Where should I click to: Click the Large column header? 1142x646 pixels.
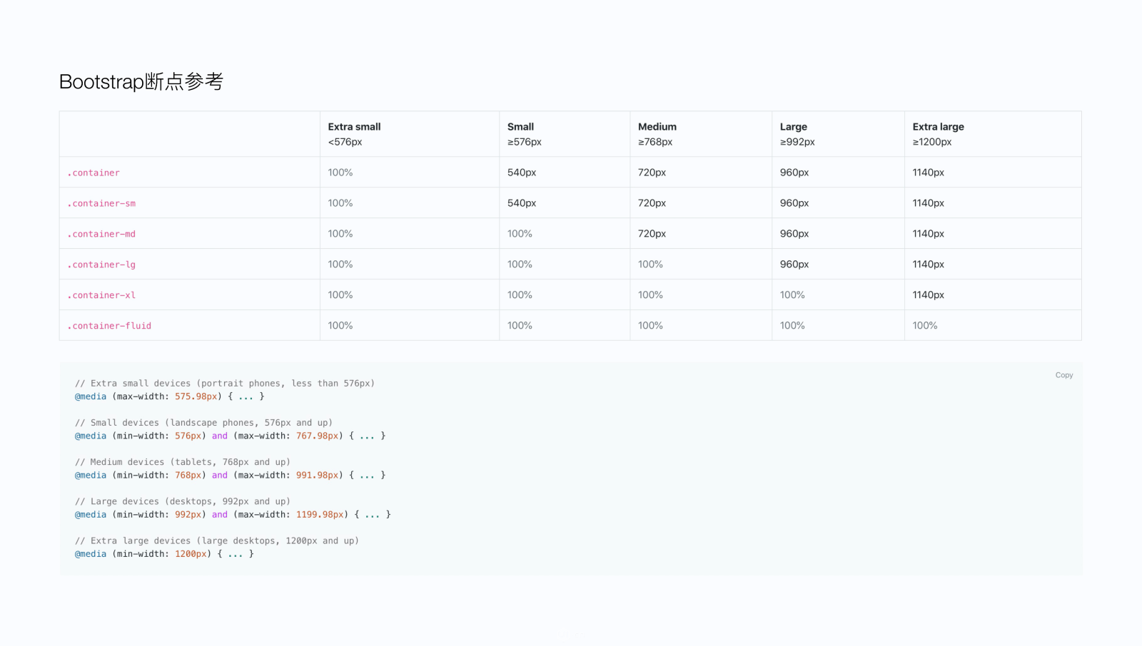pyautogui.click(x=793, y=127)
